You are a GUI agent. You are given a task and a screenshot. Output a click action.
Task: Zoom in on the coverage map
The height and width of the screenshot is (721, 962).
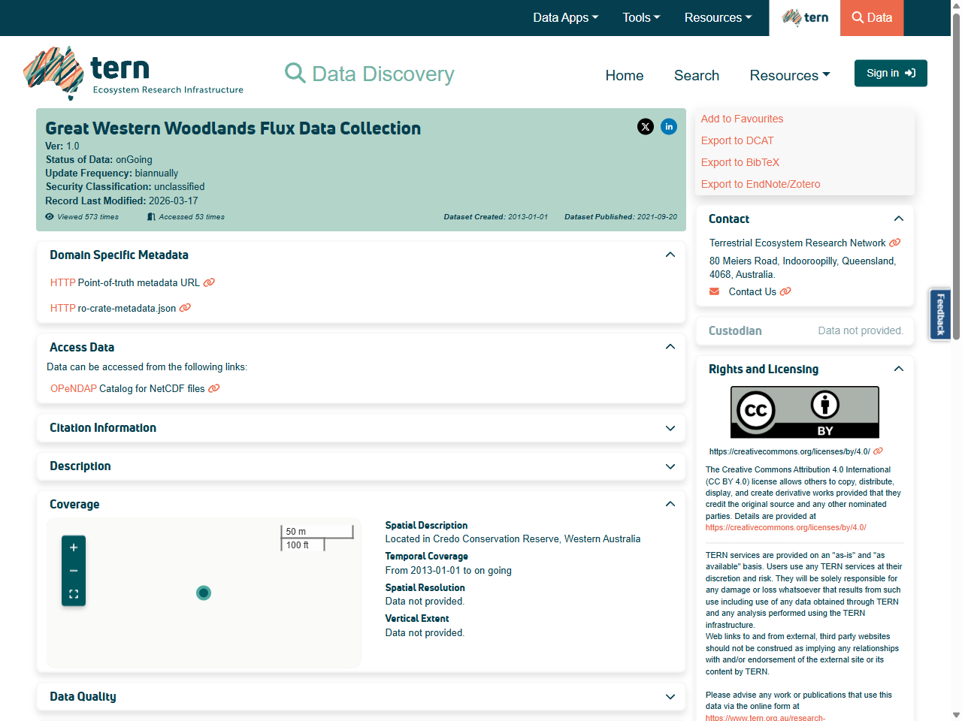tap(74, 548)
